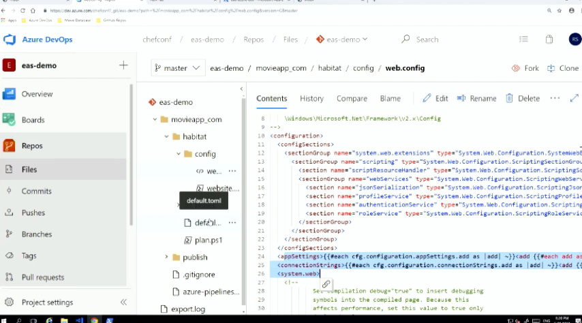Expand the publish folder
This screenshot has width=582, height=323.
(x=167, y=257)
